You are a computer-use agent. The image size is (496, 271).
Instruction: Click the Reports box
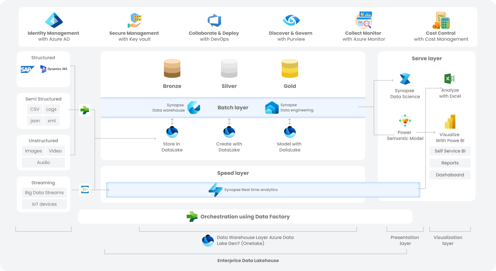coord(450,163)
